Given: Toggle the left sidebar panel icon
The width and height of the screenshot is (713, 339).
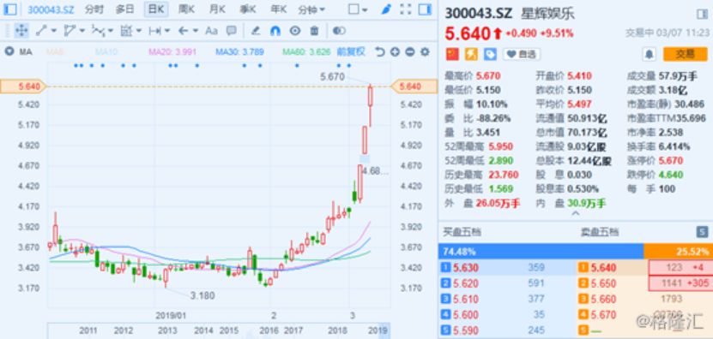Looking at the screenshot, I should pyautogui.click(x=9, y=9).
